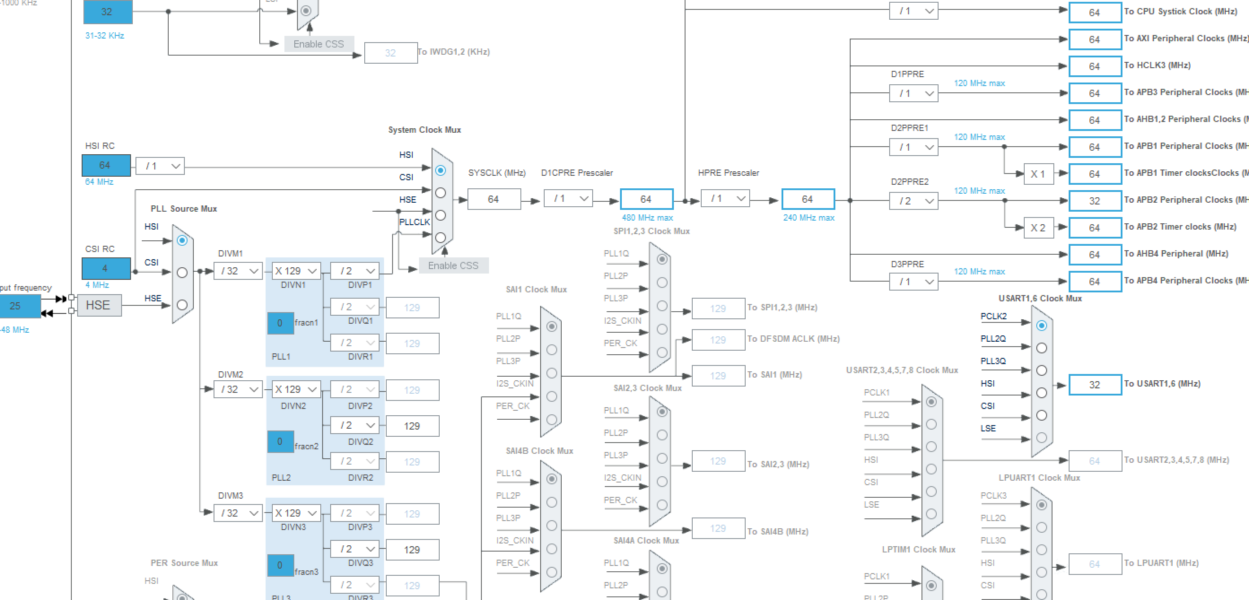This screenshot has width=1249, height=600.
Task: Click the fracn1 value box in PLL1
Action: point(280,323)
